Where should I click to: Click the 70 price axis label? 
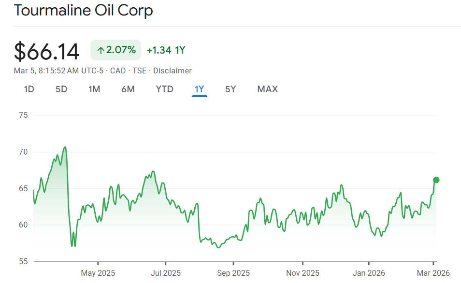23,152
